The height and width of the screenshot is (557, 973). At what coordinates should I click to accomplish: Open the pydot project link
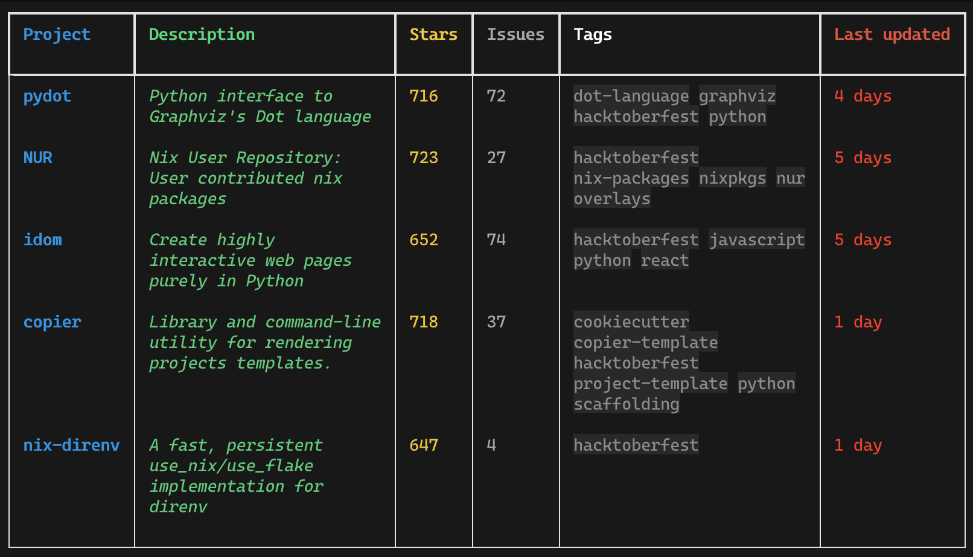coord(47,96)
